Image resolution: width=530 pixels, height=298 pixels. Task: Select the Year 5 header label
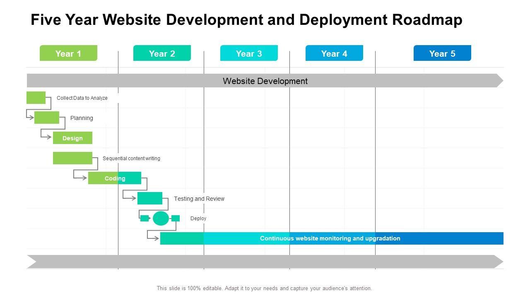pyautogui.click(x=442, y=53)
